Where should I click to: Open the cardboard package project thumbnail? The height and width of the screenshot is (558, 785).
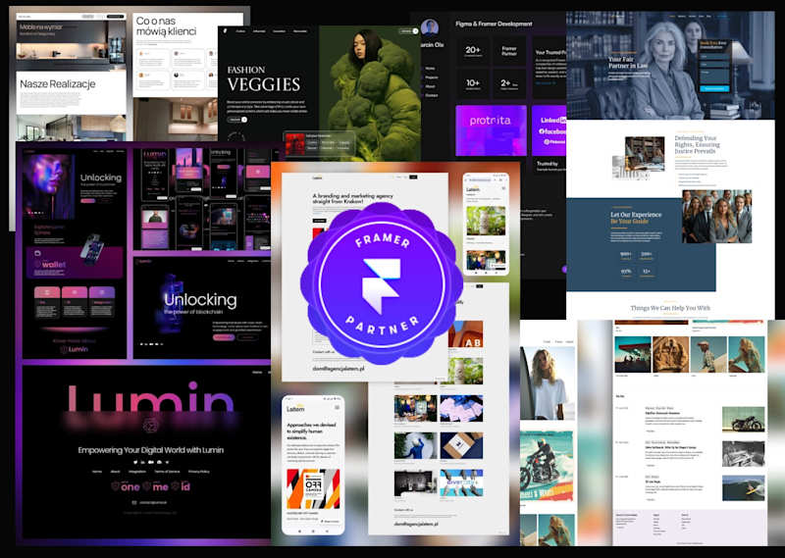[x=461, y=445]
